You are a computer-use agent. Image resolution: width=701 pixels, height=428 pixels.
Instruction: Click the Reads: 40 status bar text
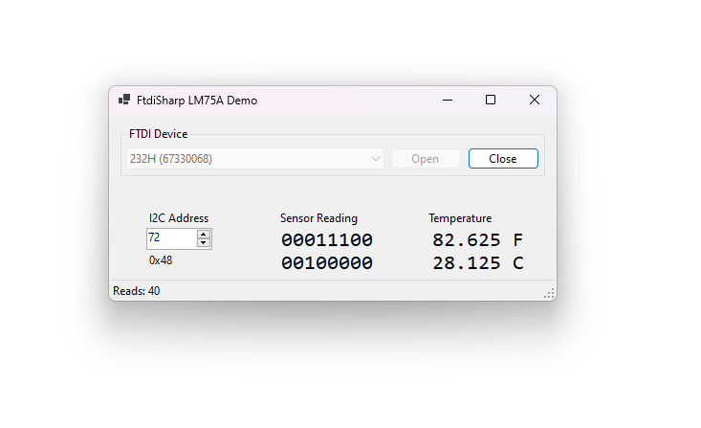point(137,290)
